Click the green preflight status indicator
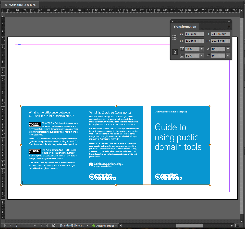245x229 pixels. point(94,226)
